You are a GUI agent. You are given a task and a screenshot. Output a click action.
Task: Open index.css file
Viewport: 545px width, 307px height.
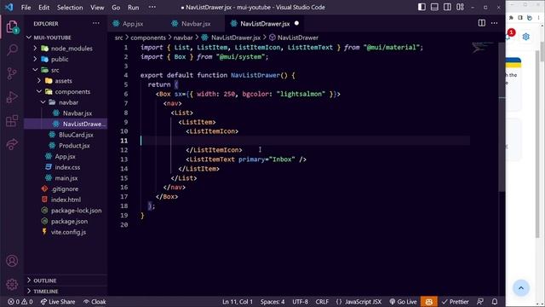tap(67, 167)
